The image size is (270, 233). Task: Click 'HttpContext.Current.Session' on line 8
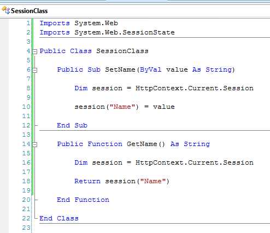(x=195, y=88)
